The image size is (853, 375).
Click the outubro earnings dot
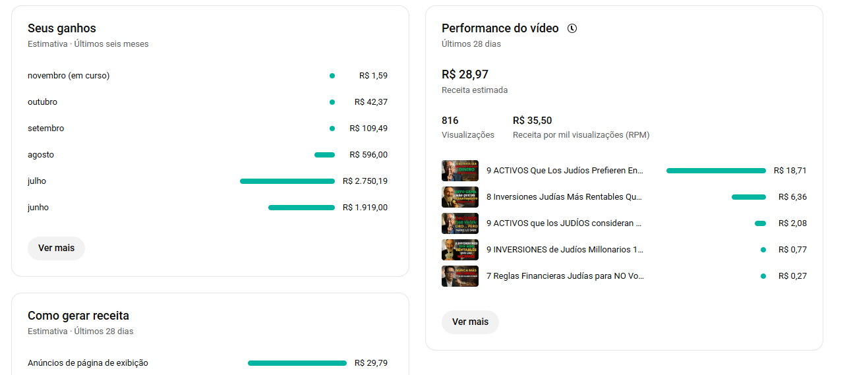tap(332, 102)
